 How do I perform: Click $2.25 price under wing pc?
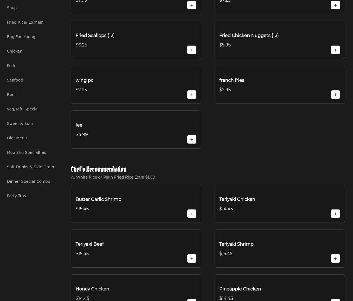click(x=81, y=90)
